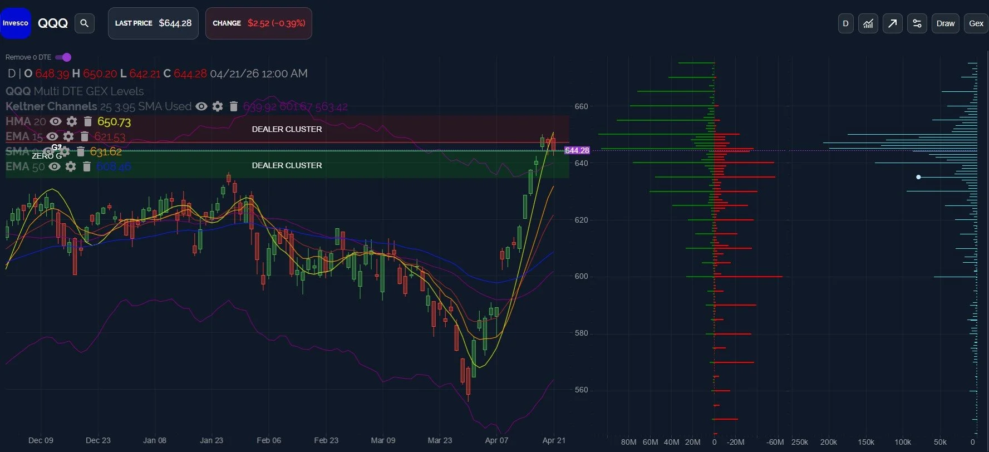Delete the EMA 50 indicator
Image resolution: width=989 pixels, height=452 pixels.
tap(87, 166)
